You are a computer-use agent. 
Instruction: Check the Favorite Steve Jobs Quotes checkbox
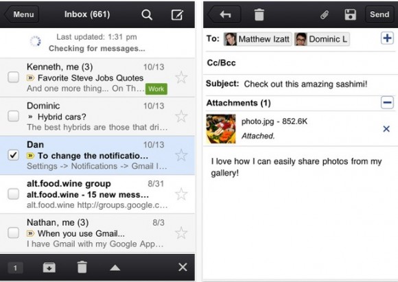pos(13,77)
